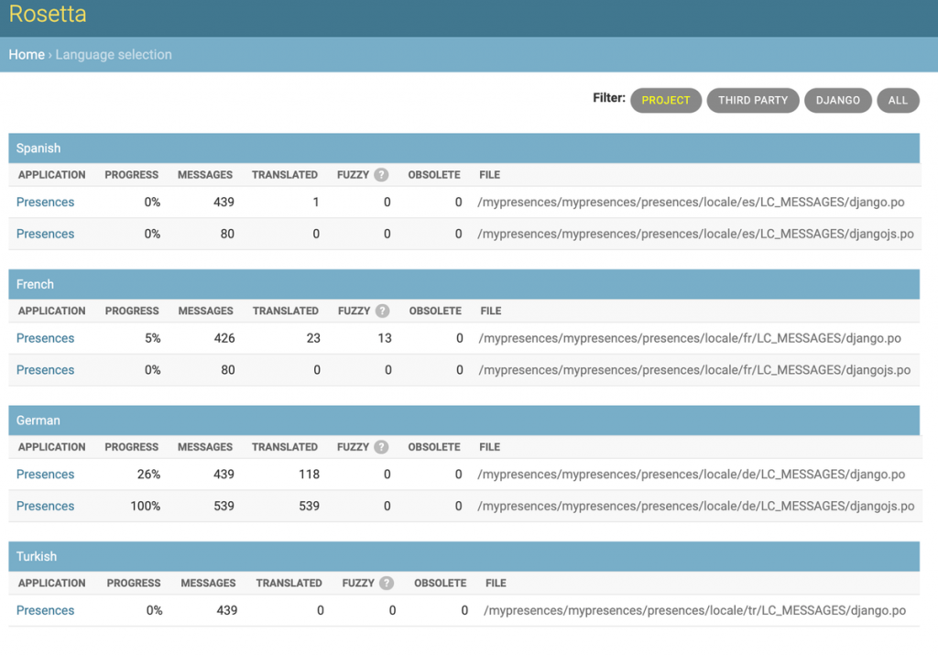This screenshot has width=938, height=656.
Task: Select the THIRD PARTY filter
Action: [x=753, y=101]
